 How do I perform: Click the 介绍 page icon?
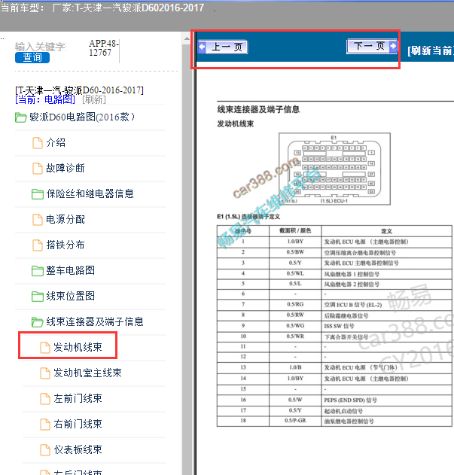pyautogui.click(x=38, y=143)
